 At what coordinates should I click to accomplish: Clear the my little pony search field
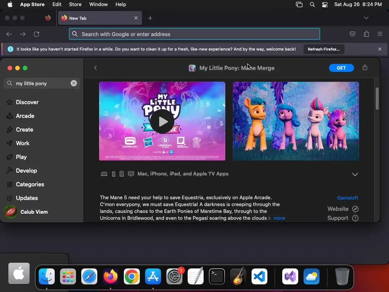tap(74, 83)
